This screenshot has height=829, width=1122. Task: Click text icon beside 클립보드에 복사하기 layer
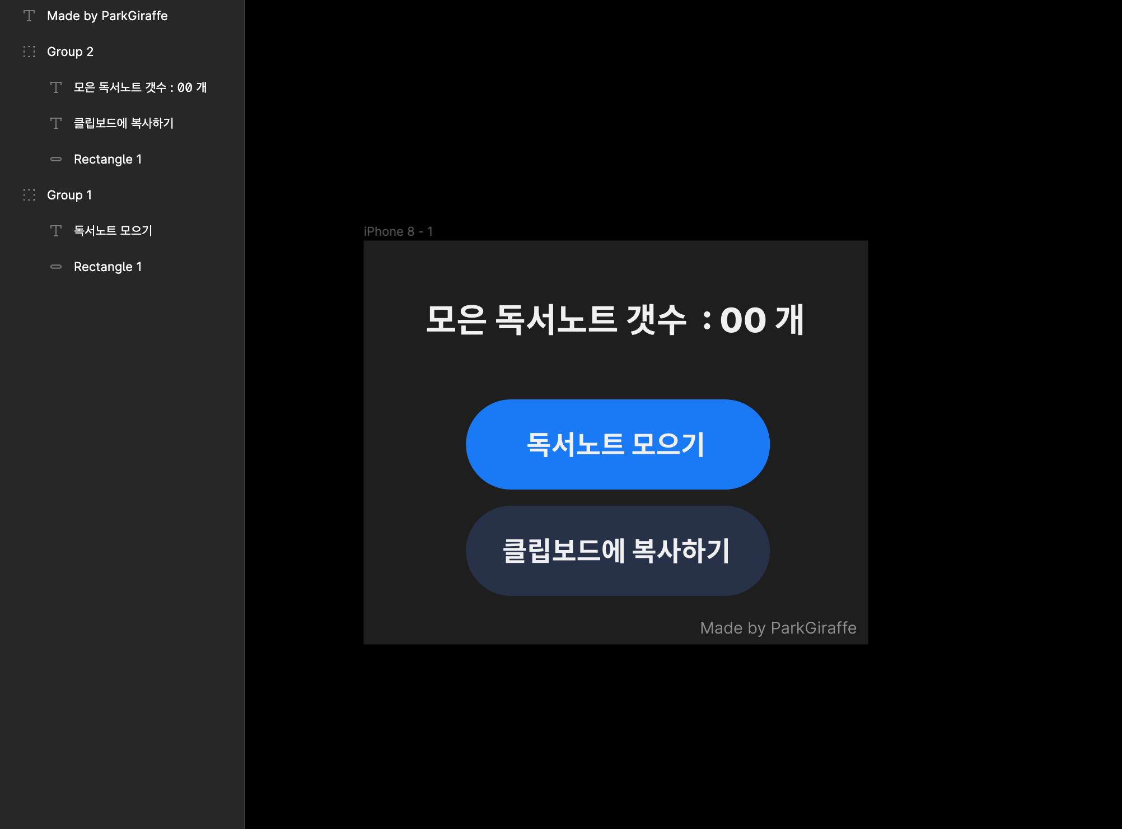56,123
